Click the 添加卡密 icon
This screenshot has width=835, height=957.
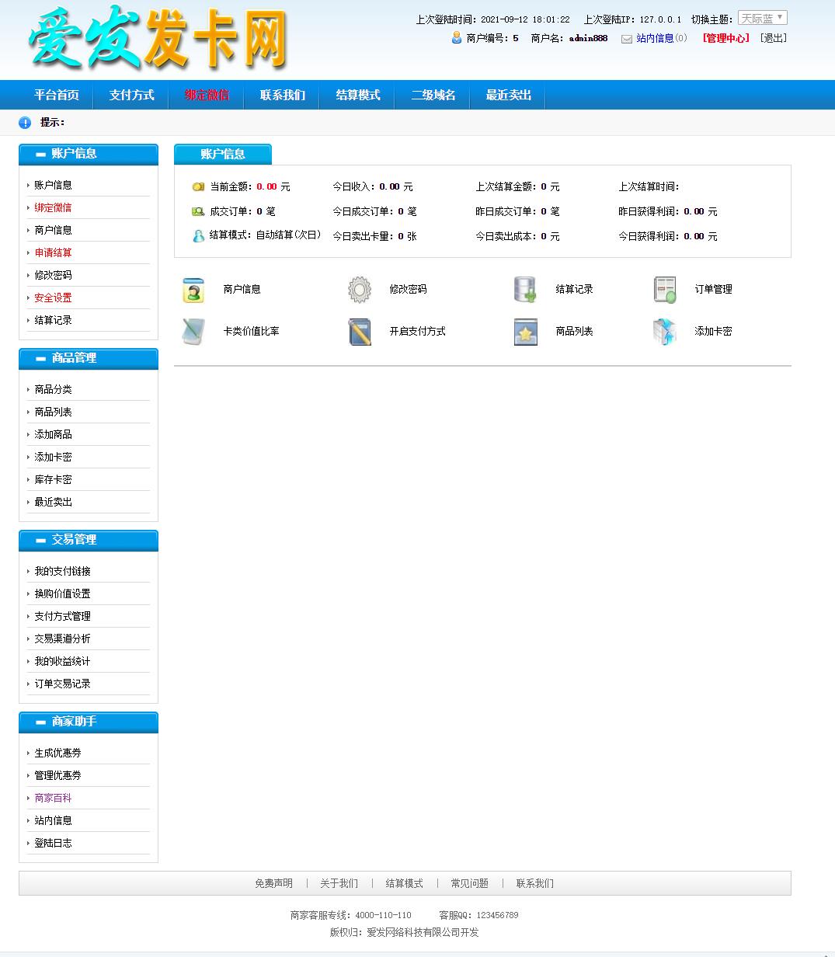664,332
